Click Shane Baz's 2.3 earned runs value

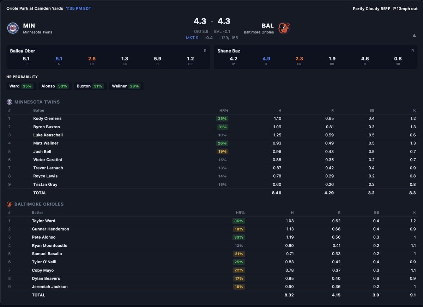[299, 59]
